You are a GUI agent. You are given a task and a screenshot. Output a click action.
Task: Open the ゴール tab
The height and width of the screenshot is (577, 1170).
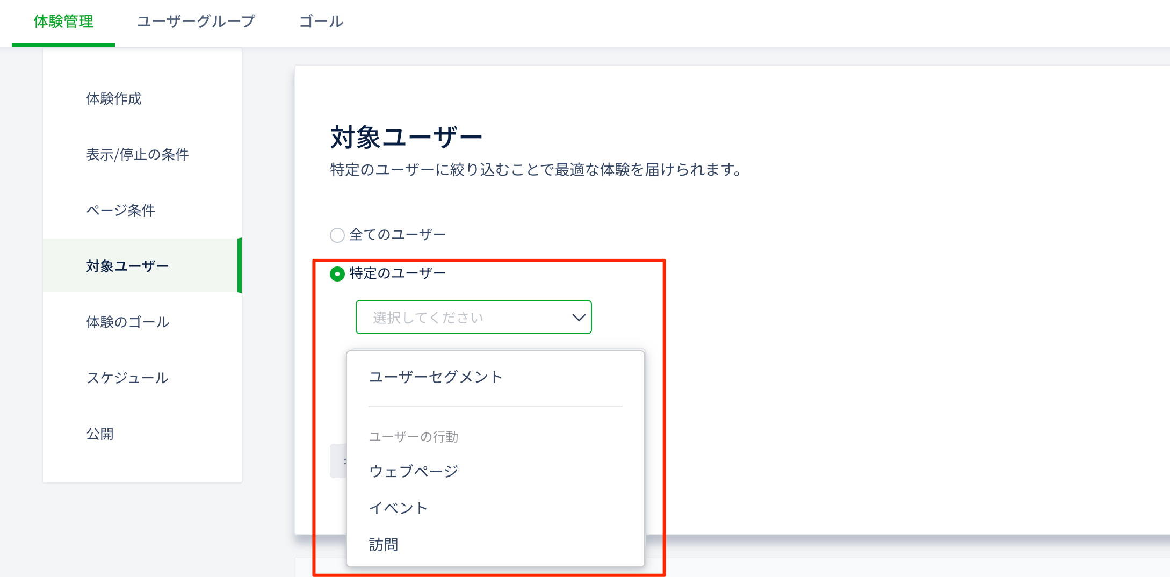click(321, 22)
